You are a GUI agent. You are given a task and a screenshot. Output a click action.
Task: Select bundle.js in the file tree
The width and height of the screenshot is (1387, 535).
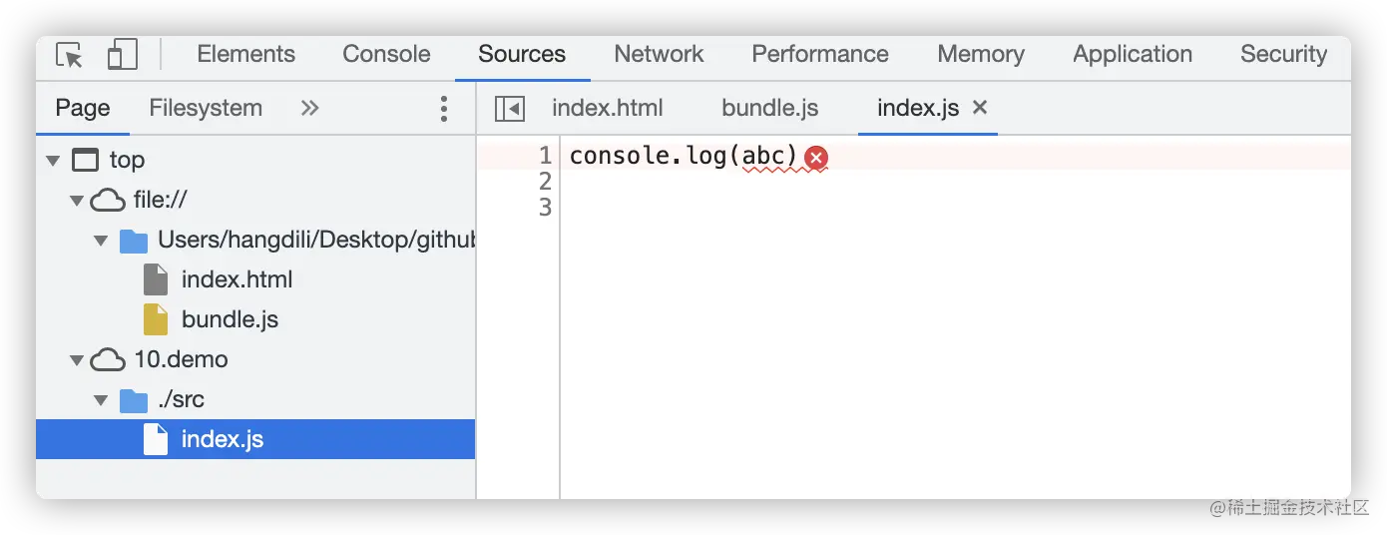click(230, 319)
